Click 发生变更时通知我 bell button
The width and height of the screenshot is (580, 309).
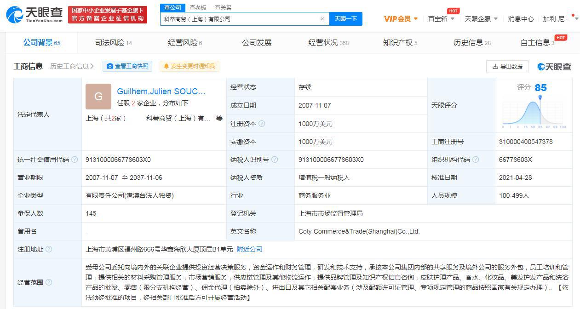coord(190,66)
